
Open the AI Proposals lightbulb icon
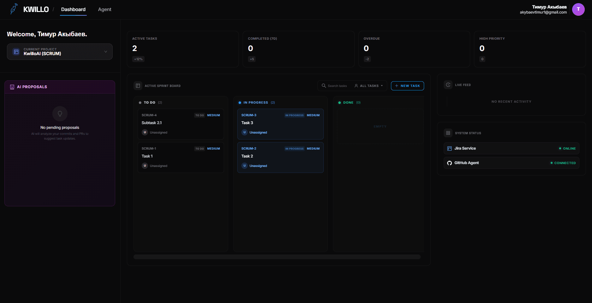[x=60, y=114]
